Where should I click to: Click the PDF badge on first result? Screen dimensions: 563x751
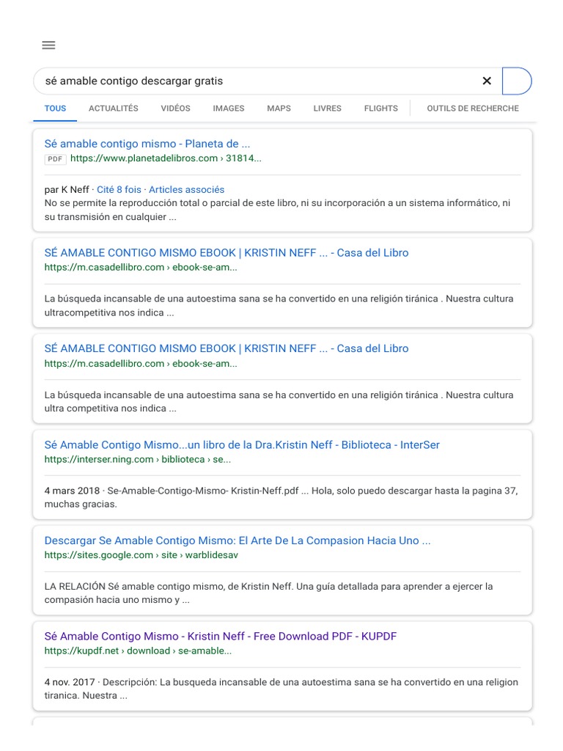click(55, 158)
